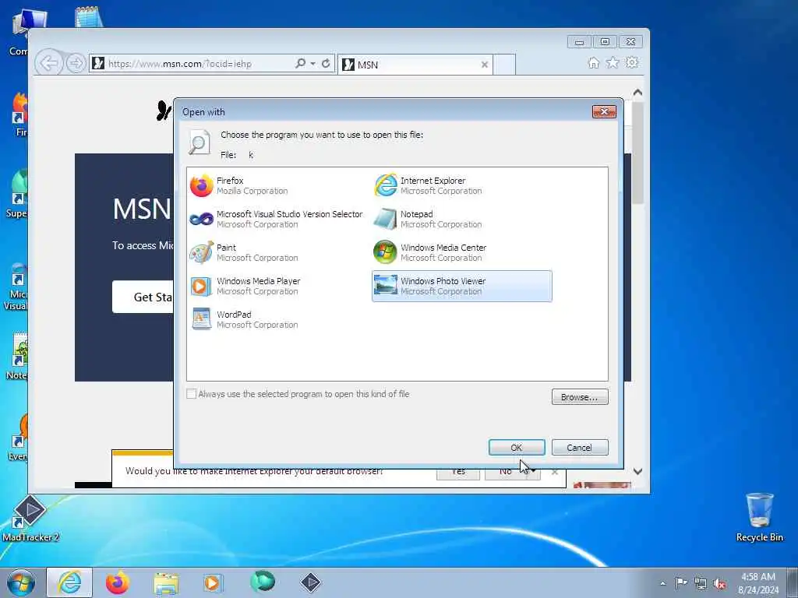Close the MSN tab
Image resolution: width=798 pixels, height=598 pixels.
[485, 65]
